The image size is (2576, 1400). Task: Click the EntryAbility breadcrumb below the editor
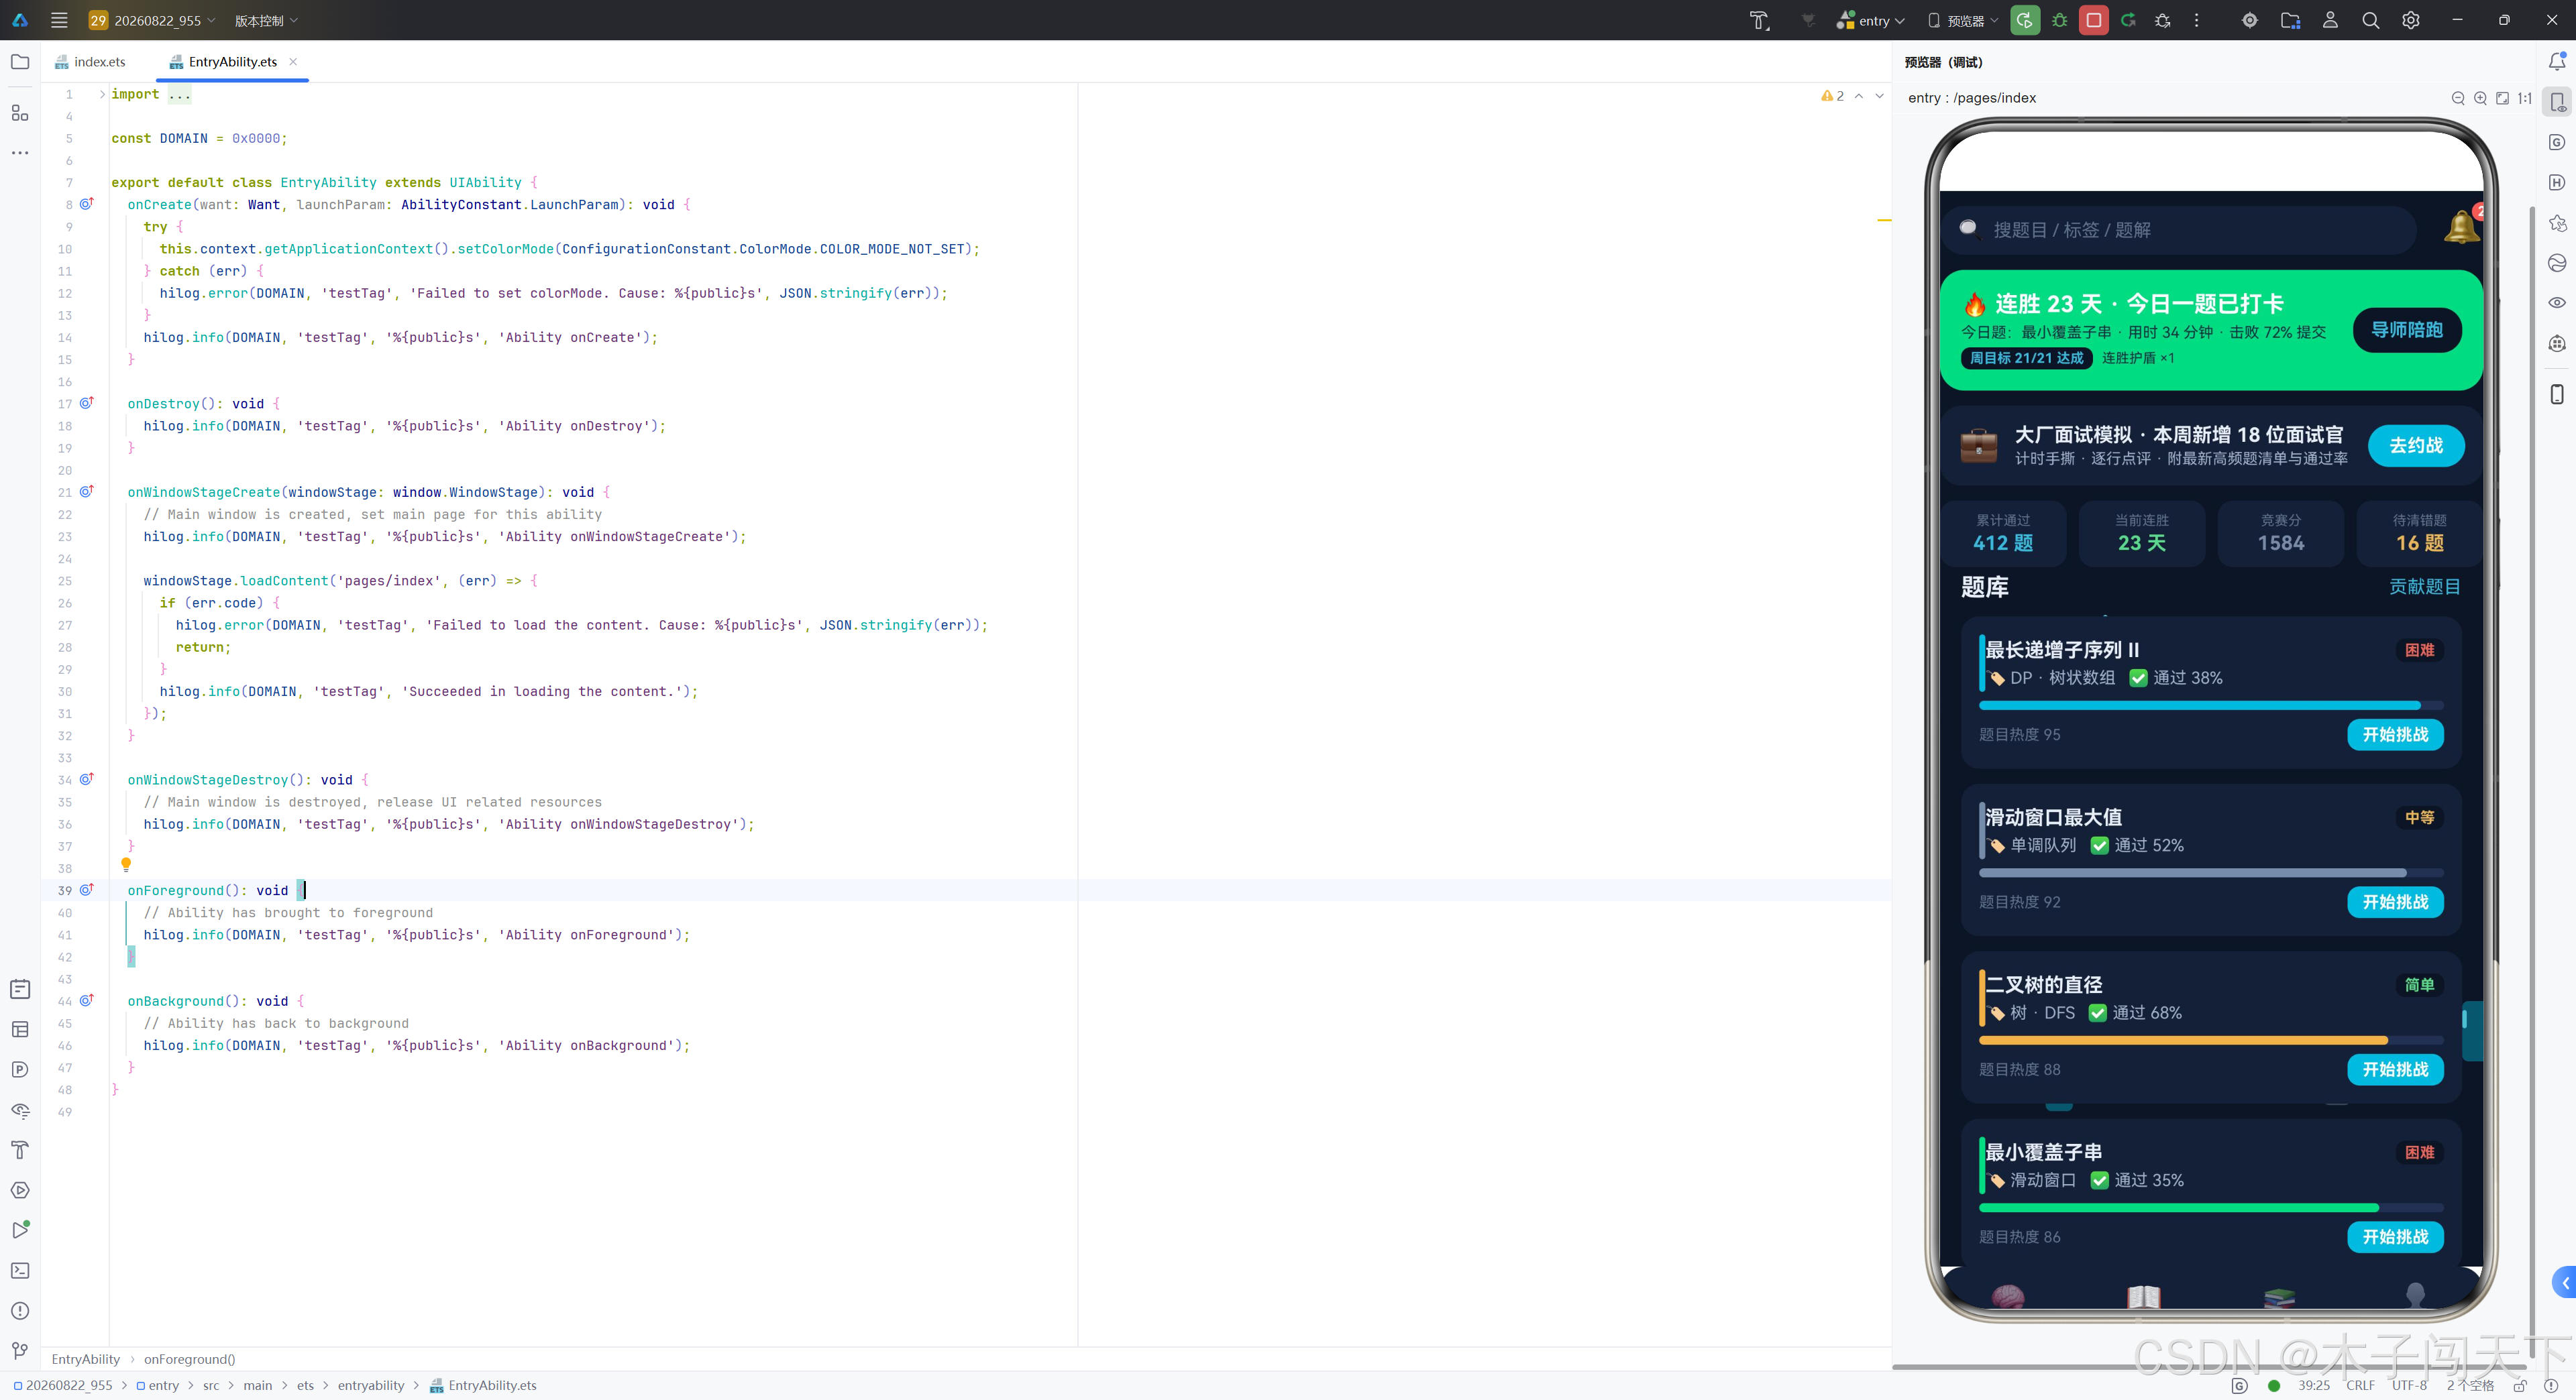(x=85, y=1359)
